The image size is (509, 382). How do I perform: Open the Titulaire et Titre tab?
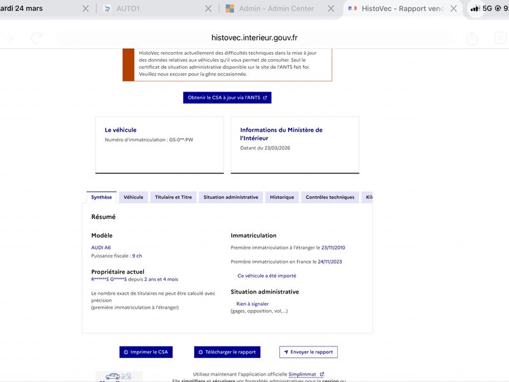[173, 197]
